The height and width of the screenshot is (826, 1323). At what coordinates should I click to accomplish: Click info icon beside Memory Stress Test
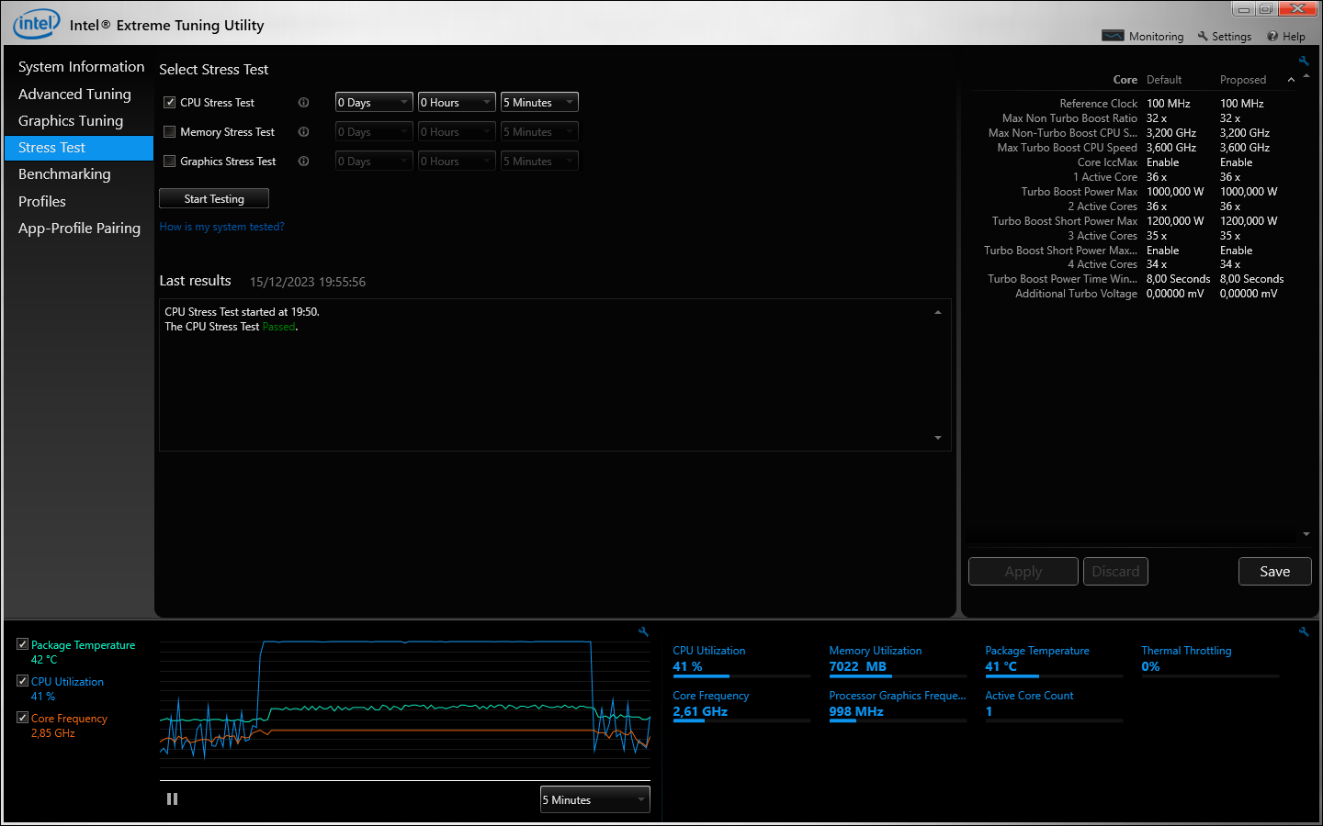coord(303,132)
